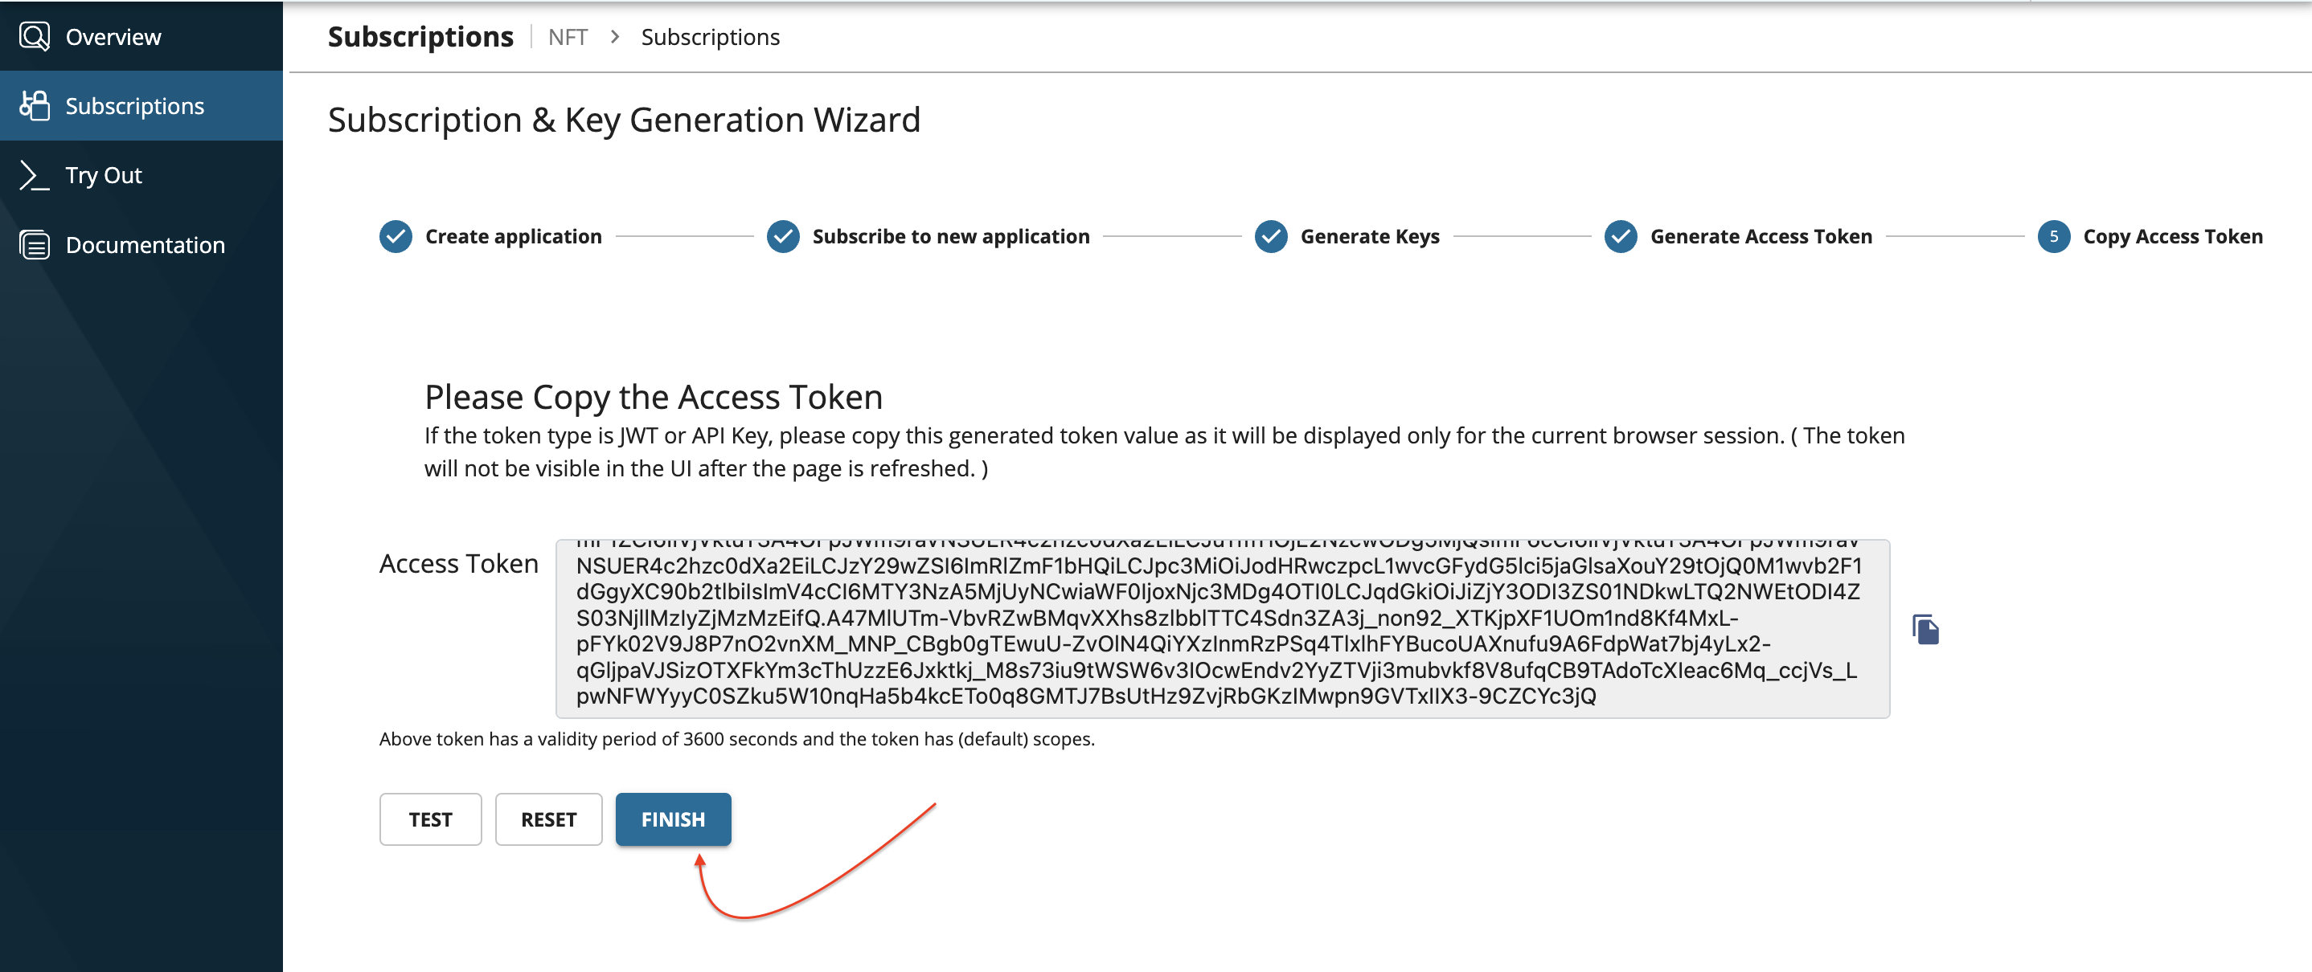Click the Subscriptions sidebar icon
Viewport: 2312px width, 972px height.
coord(34,106)
